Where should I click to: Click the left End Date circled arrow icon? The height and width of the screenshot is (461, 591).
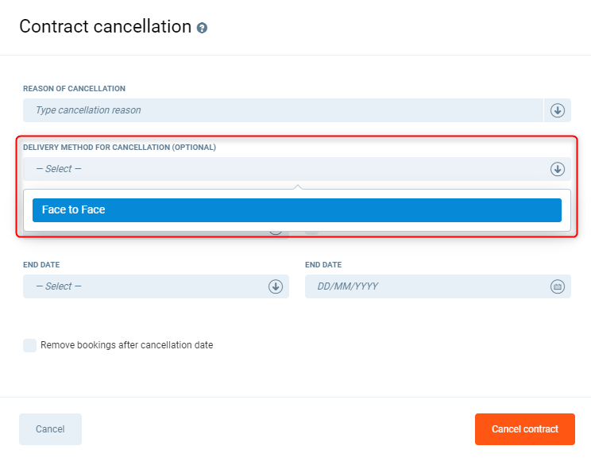click(276, 286)
